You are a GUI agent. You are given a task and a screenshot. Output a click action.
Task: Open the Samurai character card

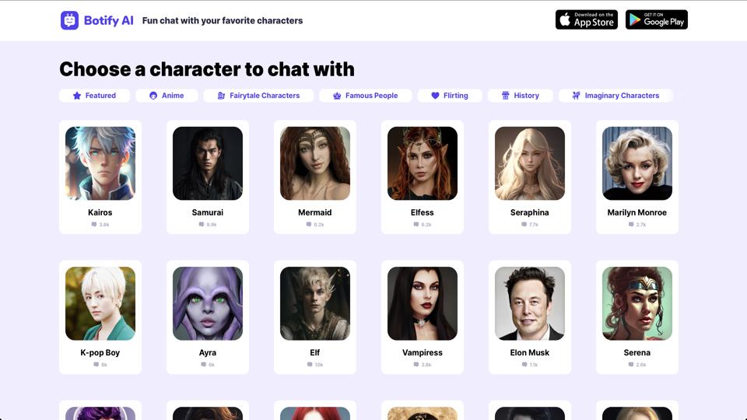pos(208,177)
